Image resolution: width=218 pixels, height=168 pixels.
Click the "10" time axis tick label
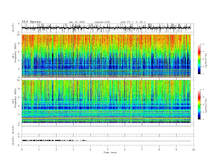pyautogui.click(x=194, y=150)
